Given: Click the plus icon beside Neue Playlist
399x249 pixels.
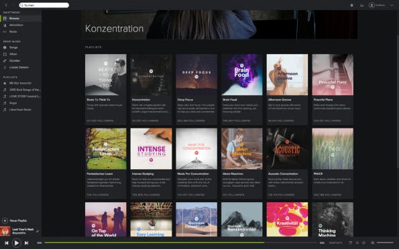Looking at the screenshot, I should pyautogui.click(x=5, y=220).
